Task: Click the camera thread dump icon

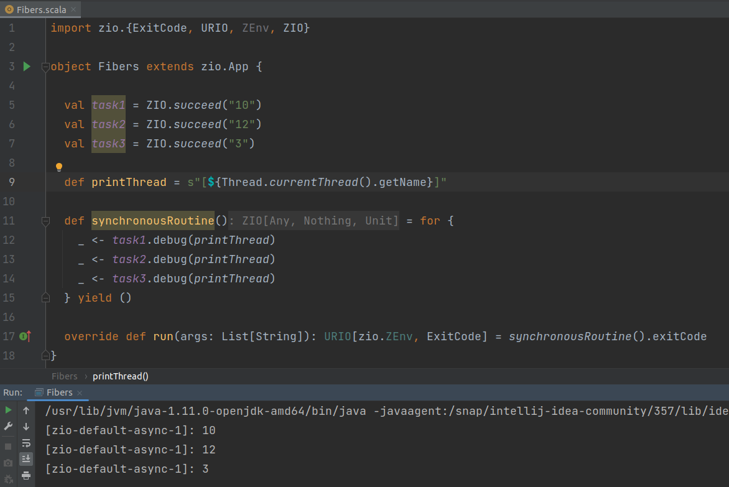Action: tap(8, 463)
